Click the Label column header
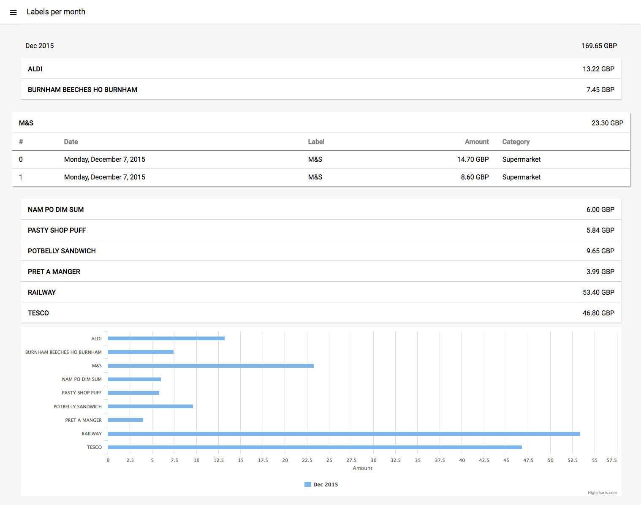 pyautogui.click(x=316, y=142)
